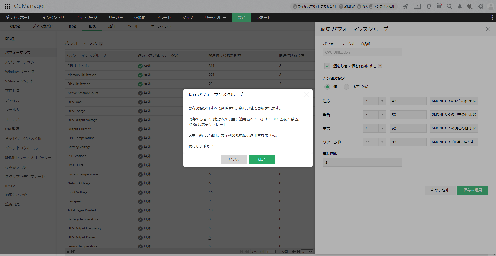The width and height of the screenshot is (496, 256).
Task: Click the 連続回数 input field
Action: click(362, 162)
